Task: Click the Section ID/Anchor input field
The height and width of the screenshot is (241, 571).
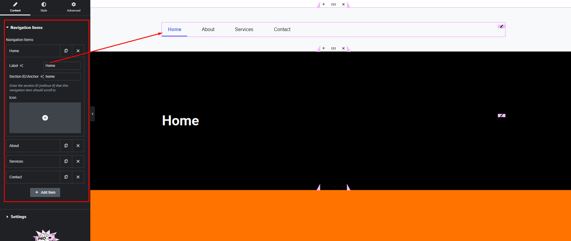Action: [62, 76]
